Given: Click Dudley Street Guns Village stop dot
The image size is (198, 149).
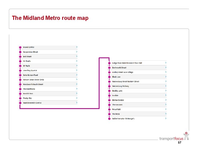Looking at the screenshot, I should 109,72.
